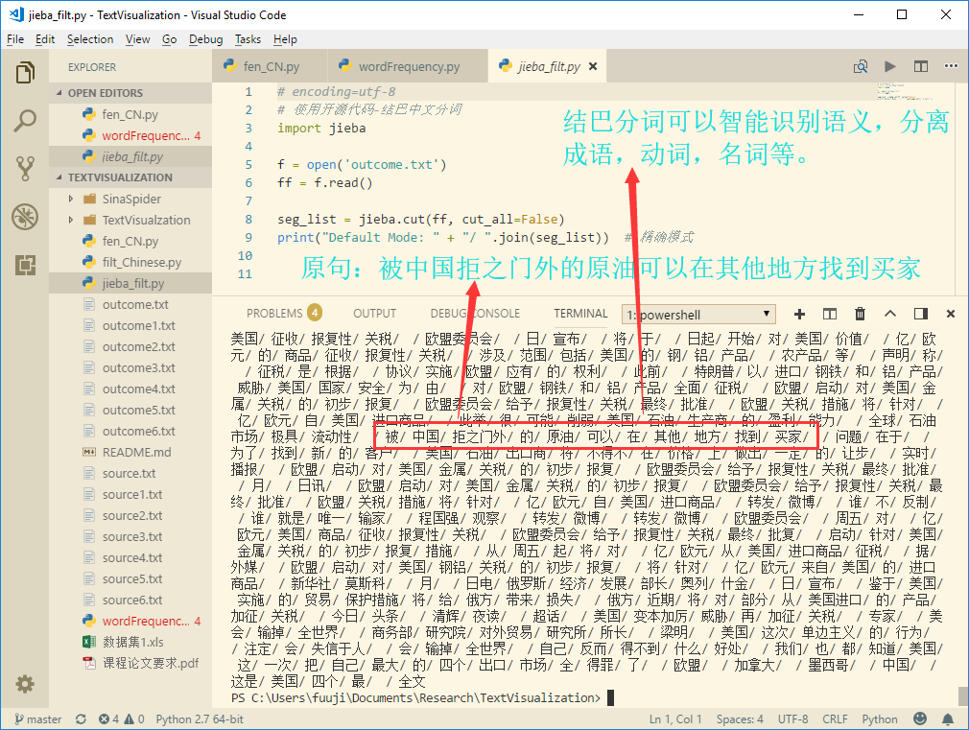Change language mode via Python in status bar
The image size is (969, 730).
point(880,719)
